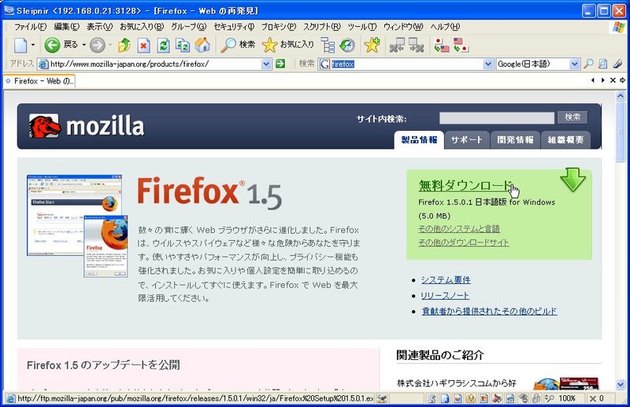Click the green 戻る back arrow

[x=52, y=45]
